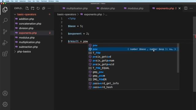196x110 pixels.
Task: Open division.php in the file tree
Action: (x=26, y=28)
